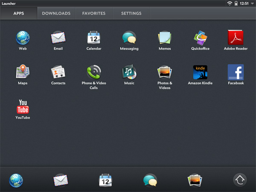Open the Web browser app
Image resolution: width=256 pixels, height=192 pixels.
click(x=23, y=38)
